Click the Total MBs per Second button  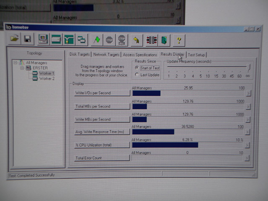tap(102, 106)
